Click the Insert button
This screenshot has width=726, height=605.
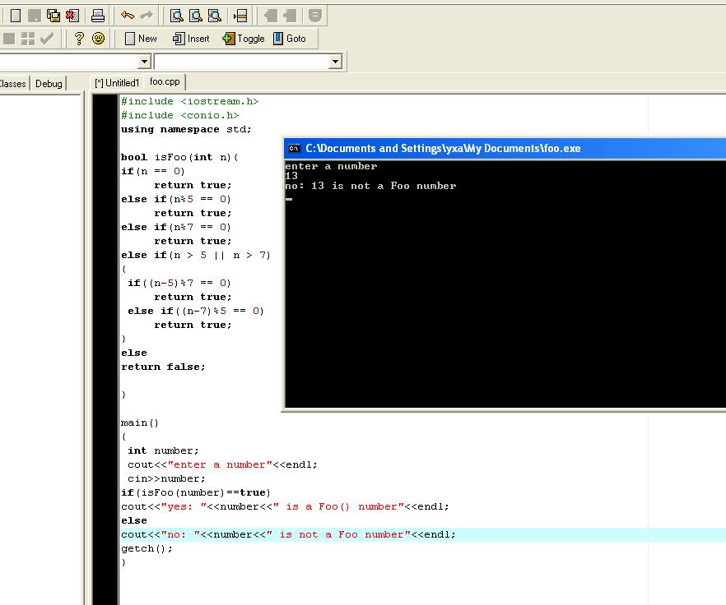point(191,39)
